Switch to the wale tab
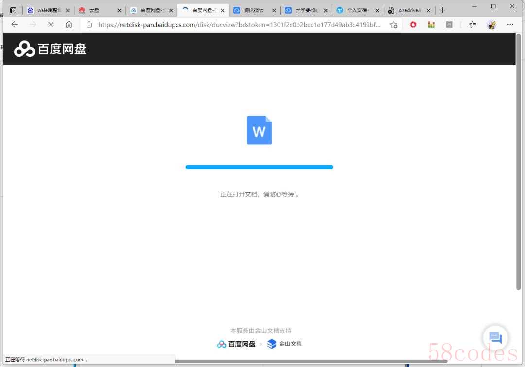Viewport: 525px width, 367px height. [x=49, y=10]
